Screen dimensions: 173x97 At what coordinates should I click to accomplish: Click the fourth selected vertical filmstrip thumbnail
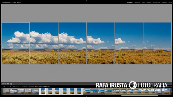[65, 91]
